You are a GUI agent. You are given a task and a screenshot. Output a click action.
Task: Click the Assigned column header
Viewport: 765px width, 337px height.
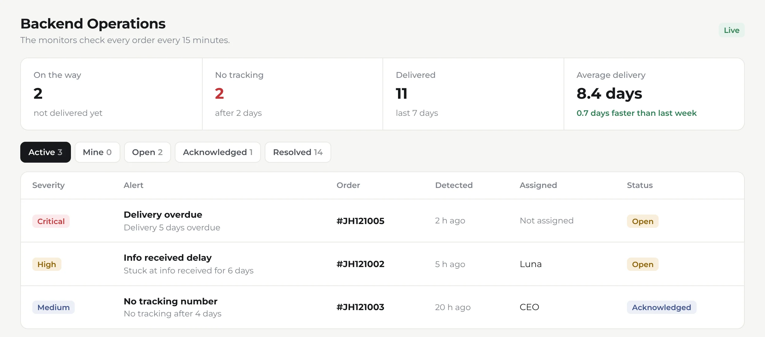coord(538,185)
